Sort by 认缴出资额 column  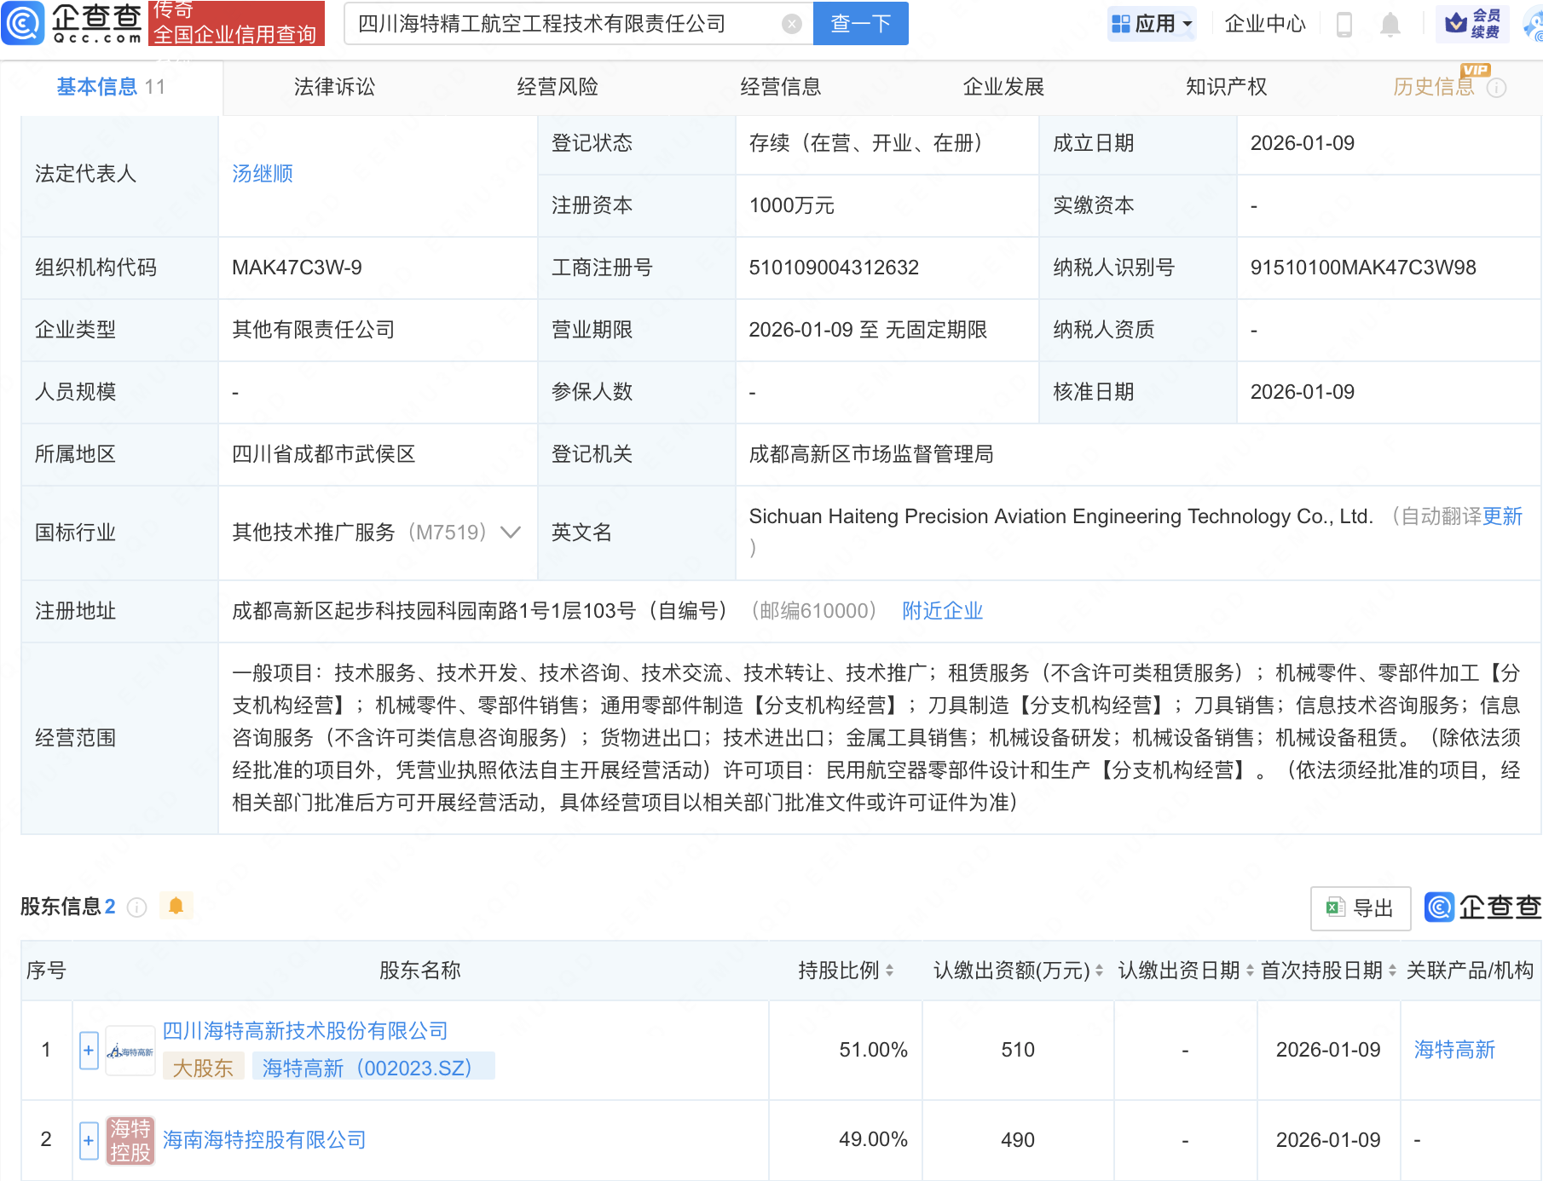1099,971
